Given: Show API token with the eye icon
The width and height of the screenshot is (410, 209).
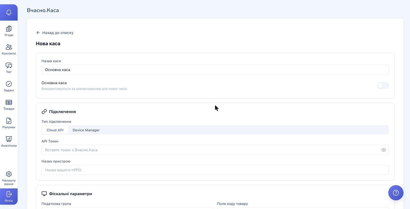Looking at the screenshot, I should tap(384, 150).
